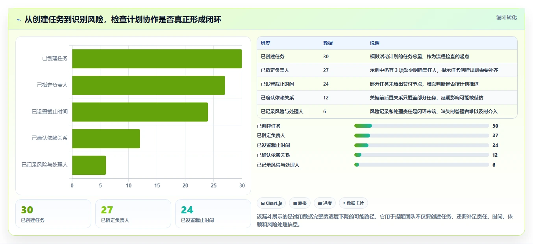Click the table data value 6
This screenshot has width=533, height=244.
coord(325,112)
